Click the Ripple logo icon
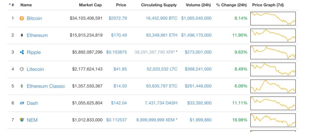 [x=22, y=52]
